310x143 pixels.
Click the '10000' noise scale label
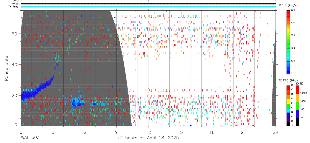(x=303, y=93)
